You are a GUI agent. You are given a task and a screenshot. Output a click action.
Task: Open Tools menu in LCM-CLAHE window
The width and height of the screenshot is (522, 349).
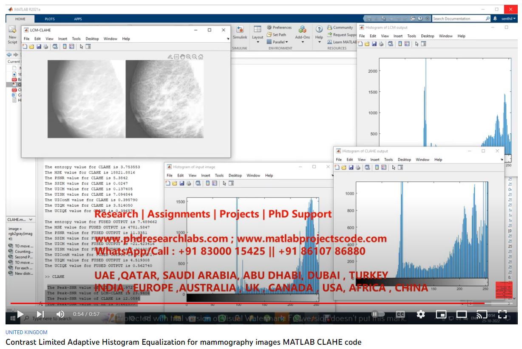[76, 39]
